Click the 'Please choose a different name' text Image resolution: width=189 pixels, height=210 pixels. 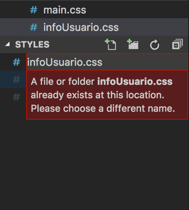coord(103,109)
